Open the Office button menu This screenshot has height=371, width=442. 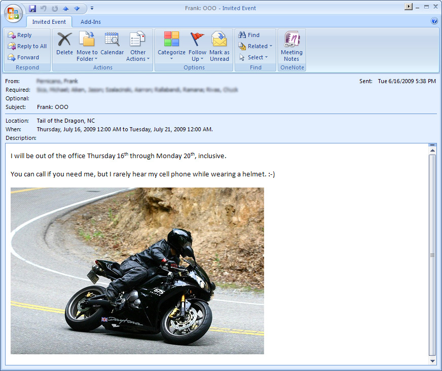coord(13,13)
